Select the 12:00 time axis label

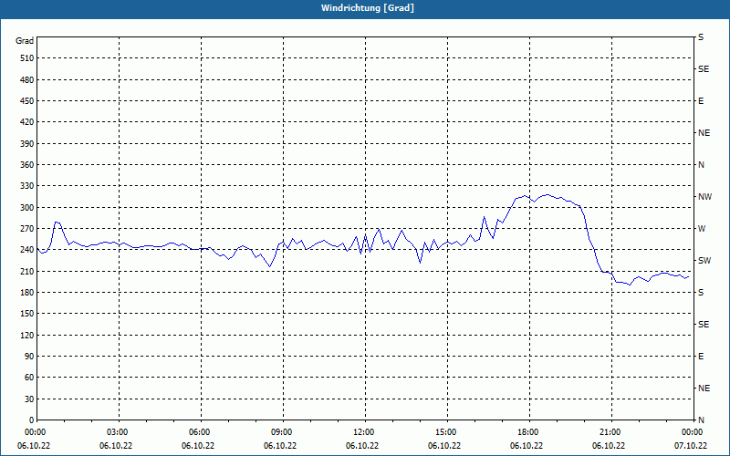(366, 432)
